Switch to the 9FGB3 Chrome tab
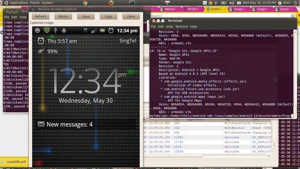The height and width of the screenshot is (169, 300). pyautogui.click(x=193, y=9)
